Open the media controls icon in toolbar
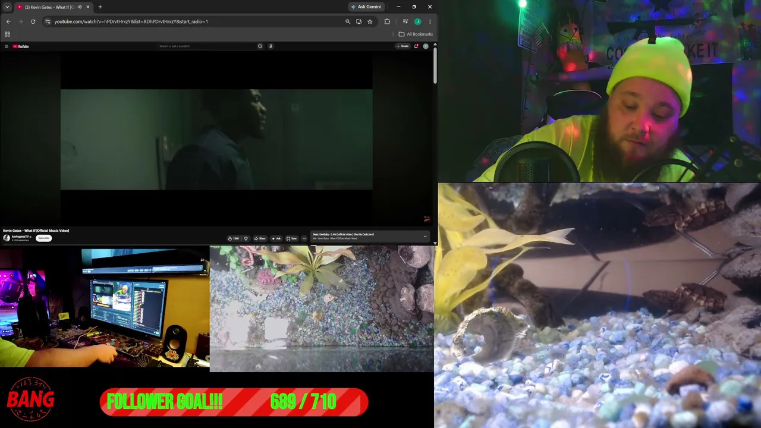The image size is (761, 428). (404, 21)
